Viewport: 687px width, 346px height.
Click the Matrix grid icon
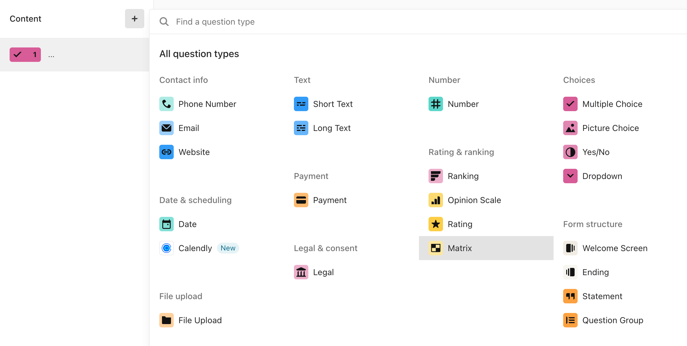[x=436, y=248]
